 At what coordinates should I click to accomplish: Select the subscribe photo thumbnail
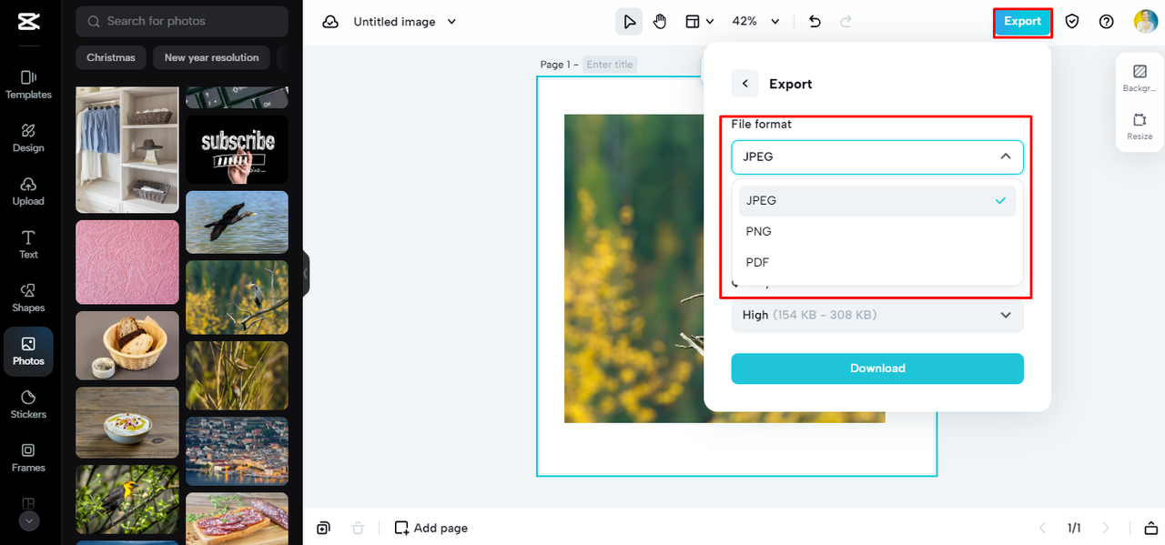(x=237, y=148)
